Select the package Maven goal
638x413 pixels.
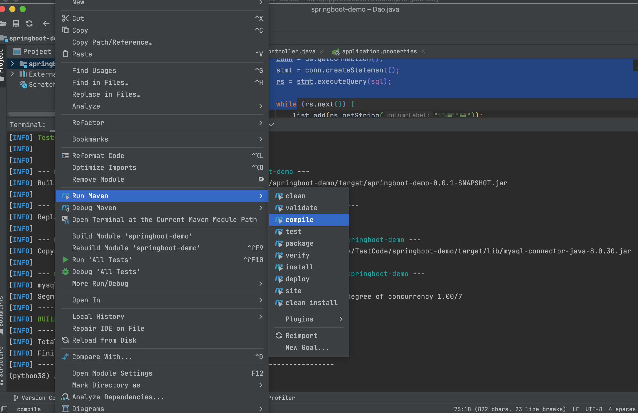pyautogui.click(x=299, y=244)
